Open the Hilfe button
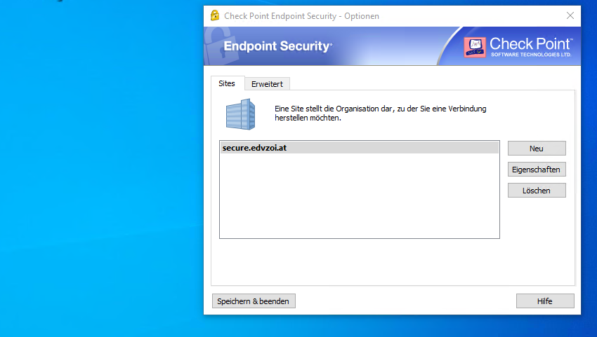The image size is (597, 337). click(x=545, y=301)
